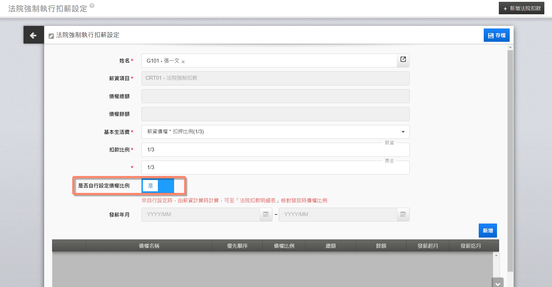Click the edit pencil icon beside title
The image size is (552, 287).
click(x=51, y=36)
